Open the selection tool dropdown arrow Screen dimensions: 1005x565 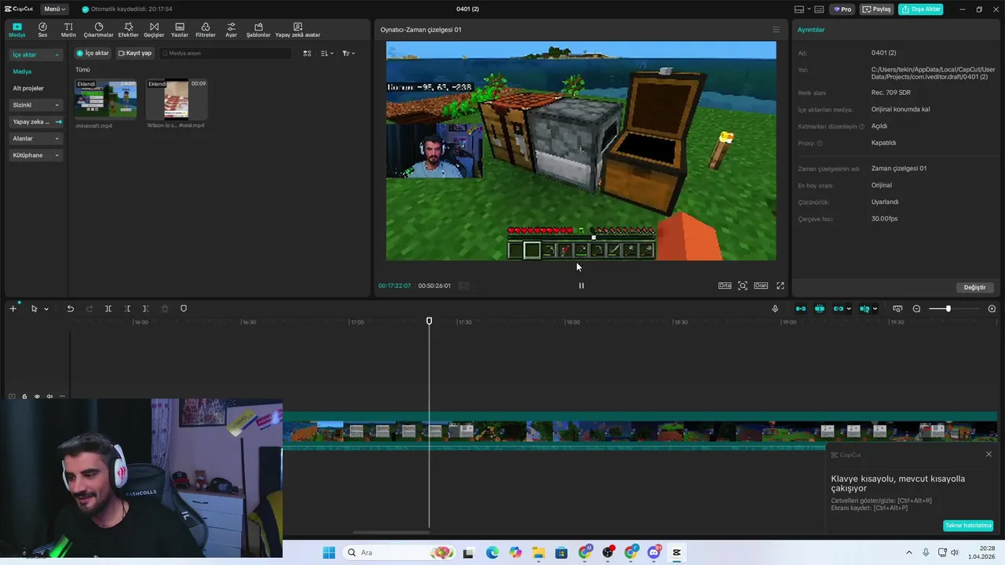[46, 309]
